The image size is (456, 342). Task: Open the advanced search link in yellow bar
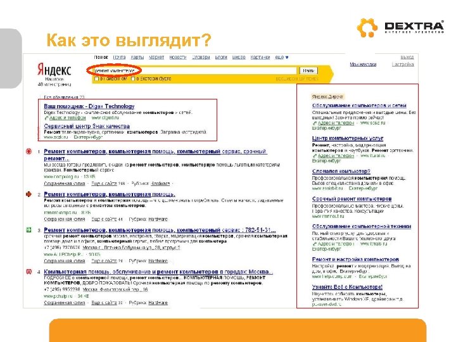(x=297, y=79)
